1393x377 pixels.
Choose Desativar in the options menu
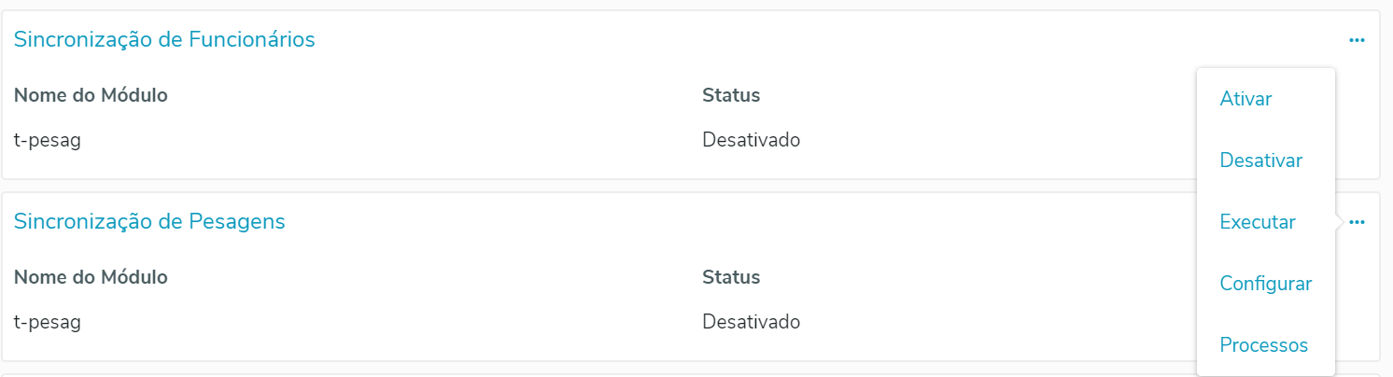1260,161
